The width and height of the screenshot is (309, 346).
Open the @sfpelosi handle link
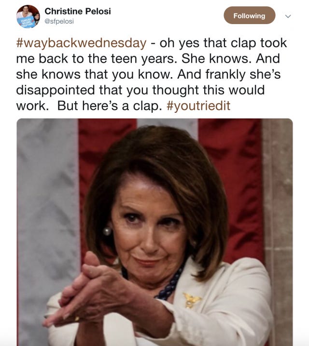[x=59, y=21]
